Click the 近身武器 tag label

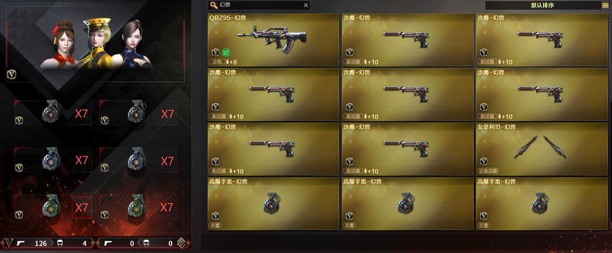pyautogui.click(x=488, y=171)
